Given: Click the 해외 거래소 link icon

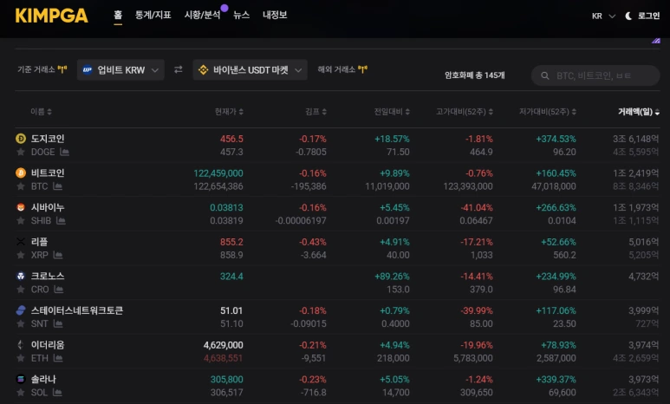Looking at the screenshot, I should (363, 69).
